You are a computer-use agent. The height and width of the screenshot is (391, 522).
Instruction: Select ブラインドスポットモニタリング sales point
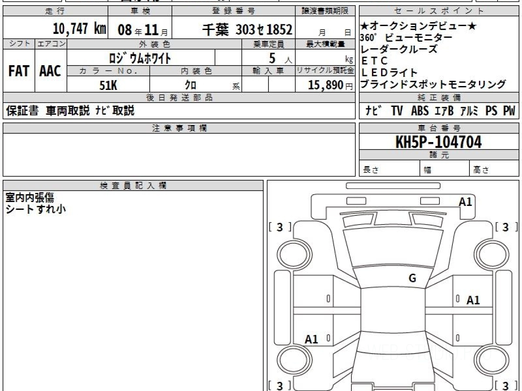click(x=434, y=84)
